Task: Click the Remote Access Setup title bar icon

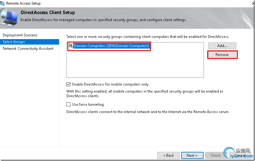Action: point(3,3)
